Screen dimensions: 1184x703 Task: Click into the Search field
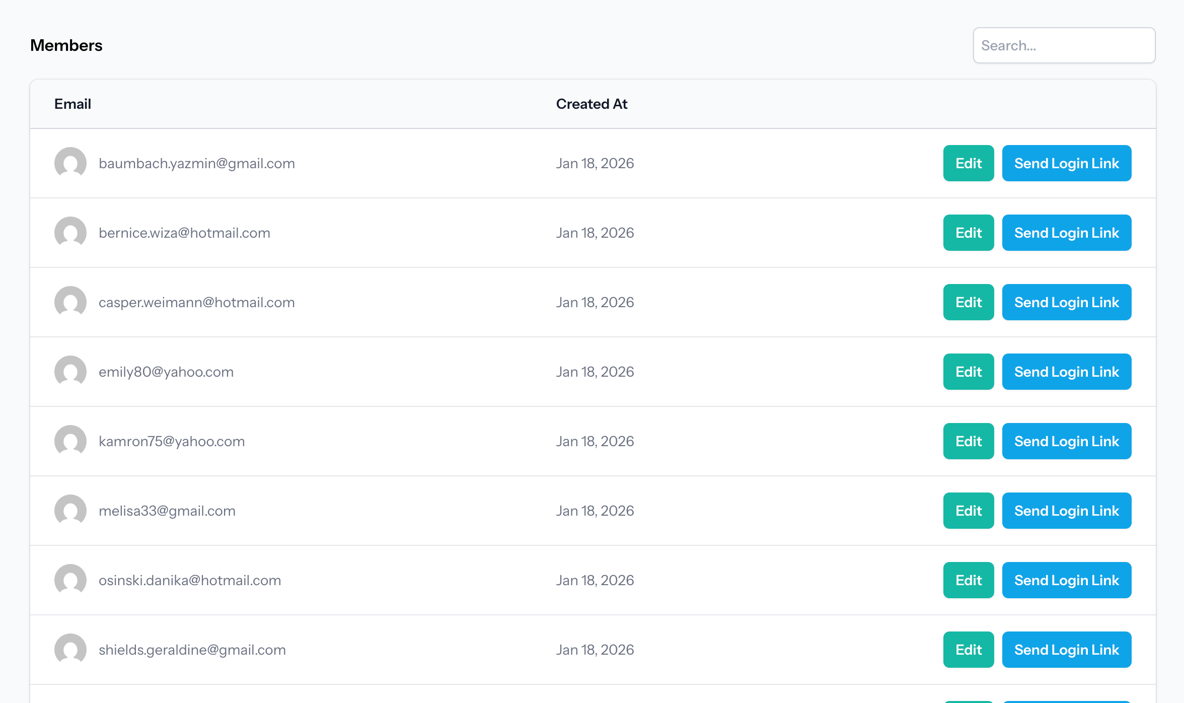(x=1064, y=45)
